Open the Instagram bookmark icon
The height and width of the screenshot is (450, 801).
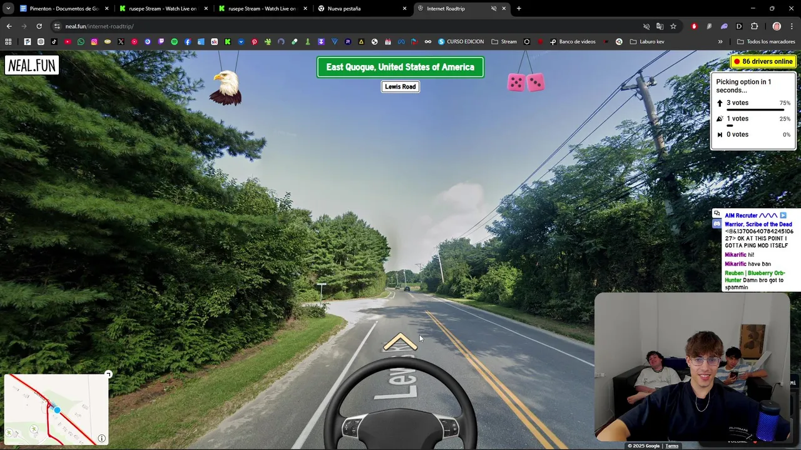tap(94, 41)
